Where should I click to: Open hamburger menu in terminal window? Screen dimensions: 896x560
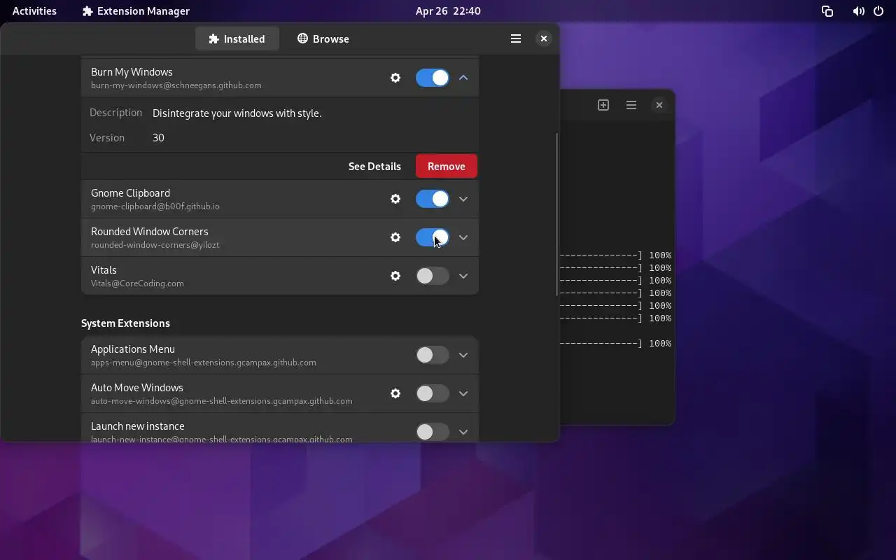point(631,105)
